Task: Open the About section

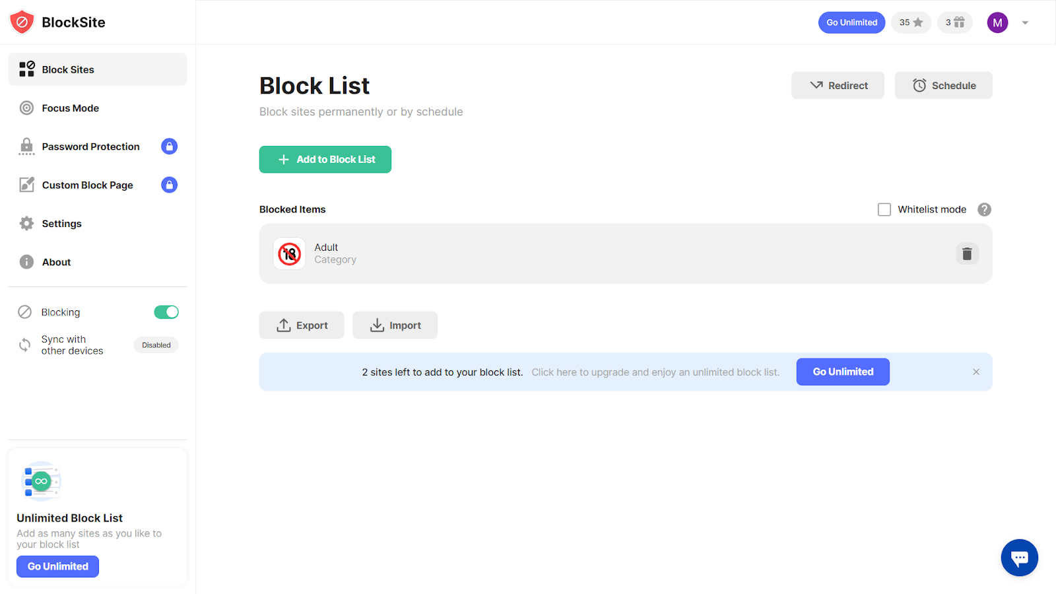Action: pyautogui.click(x=56, y=261)
